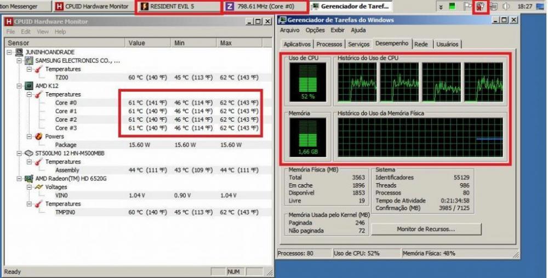Collapse the AMD Radeon HD 6520G node

(19, 178)
